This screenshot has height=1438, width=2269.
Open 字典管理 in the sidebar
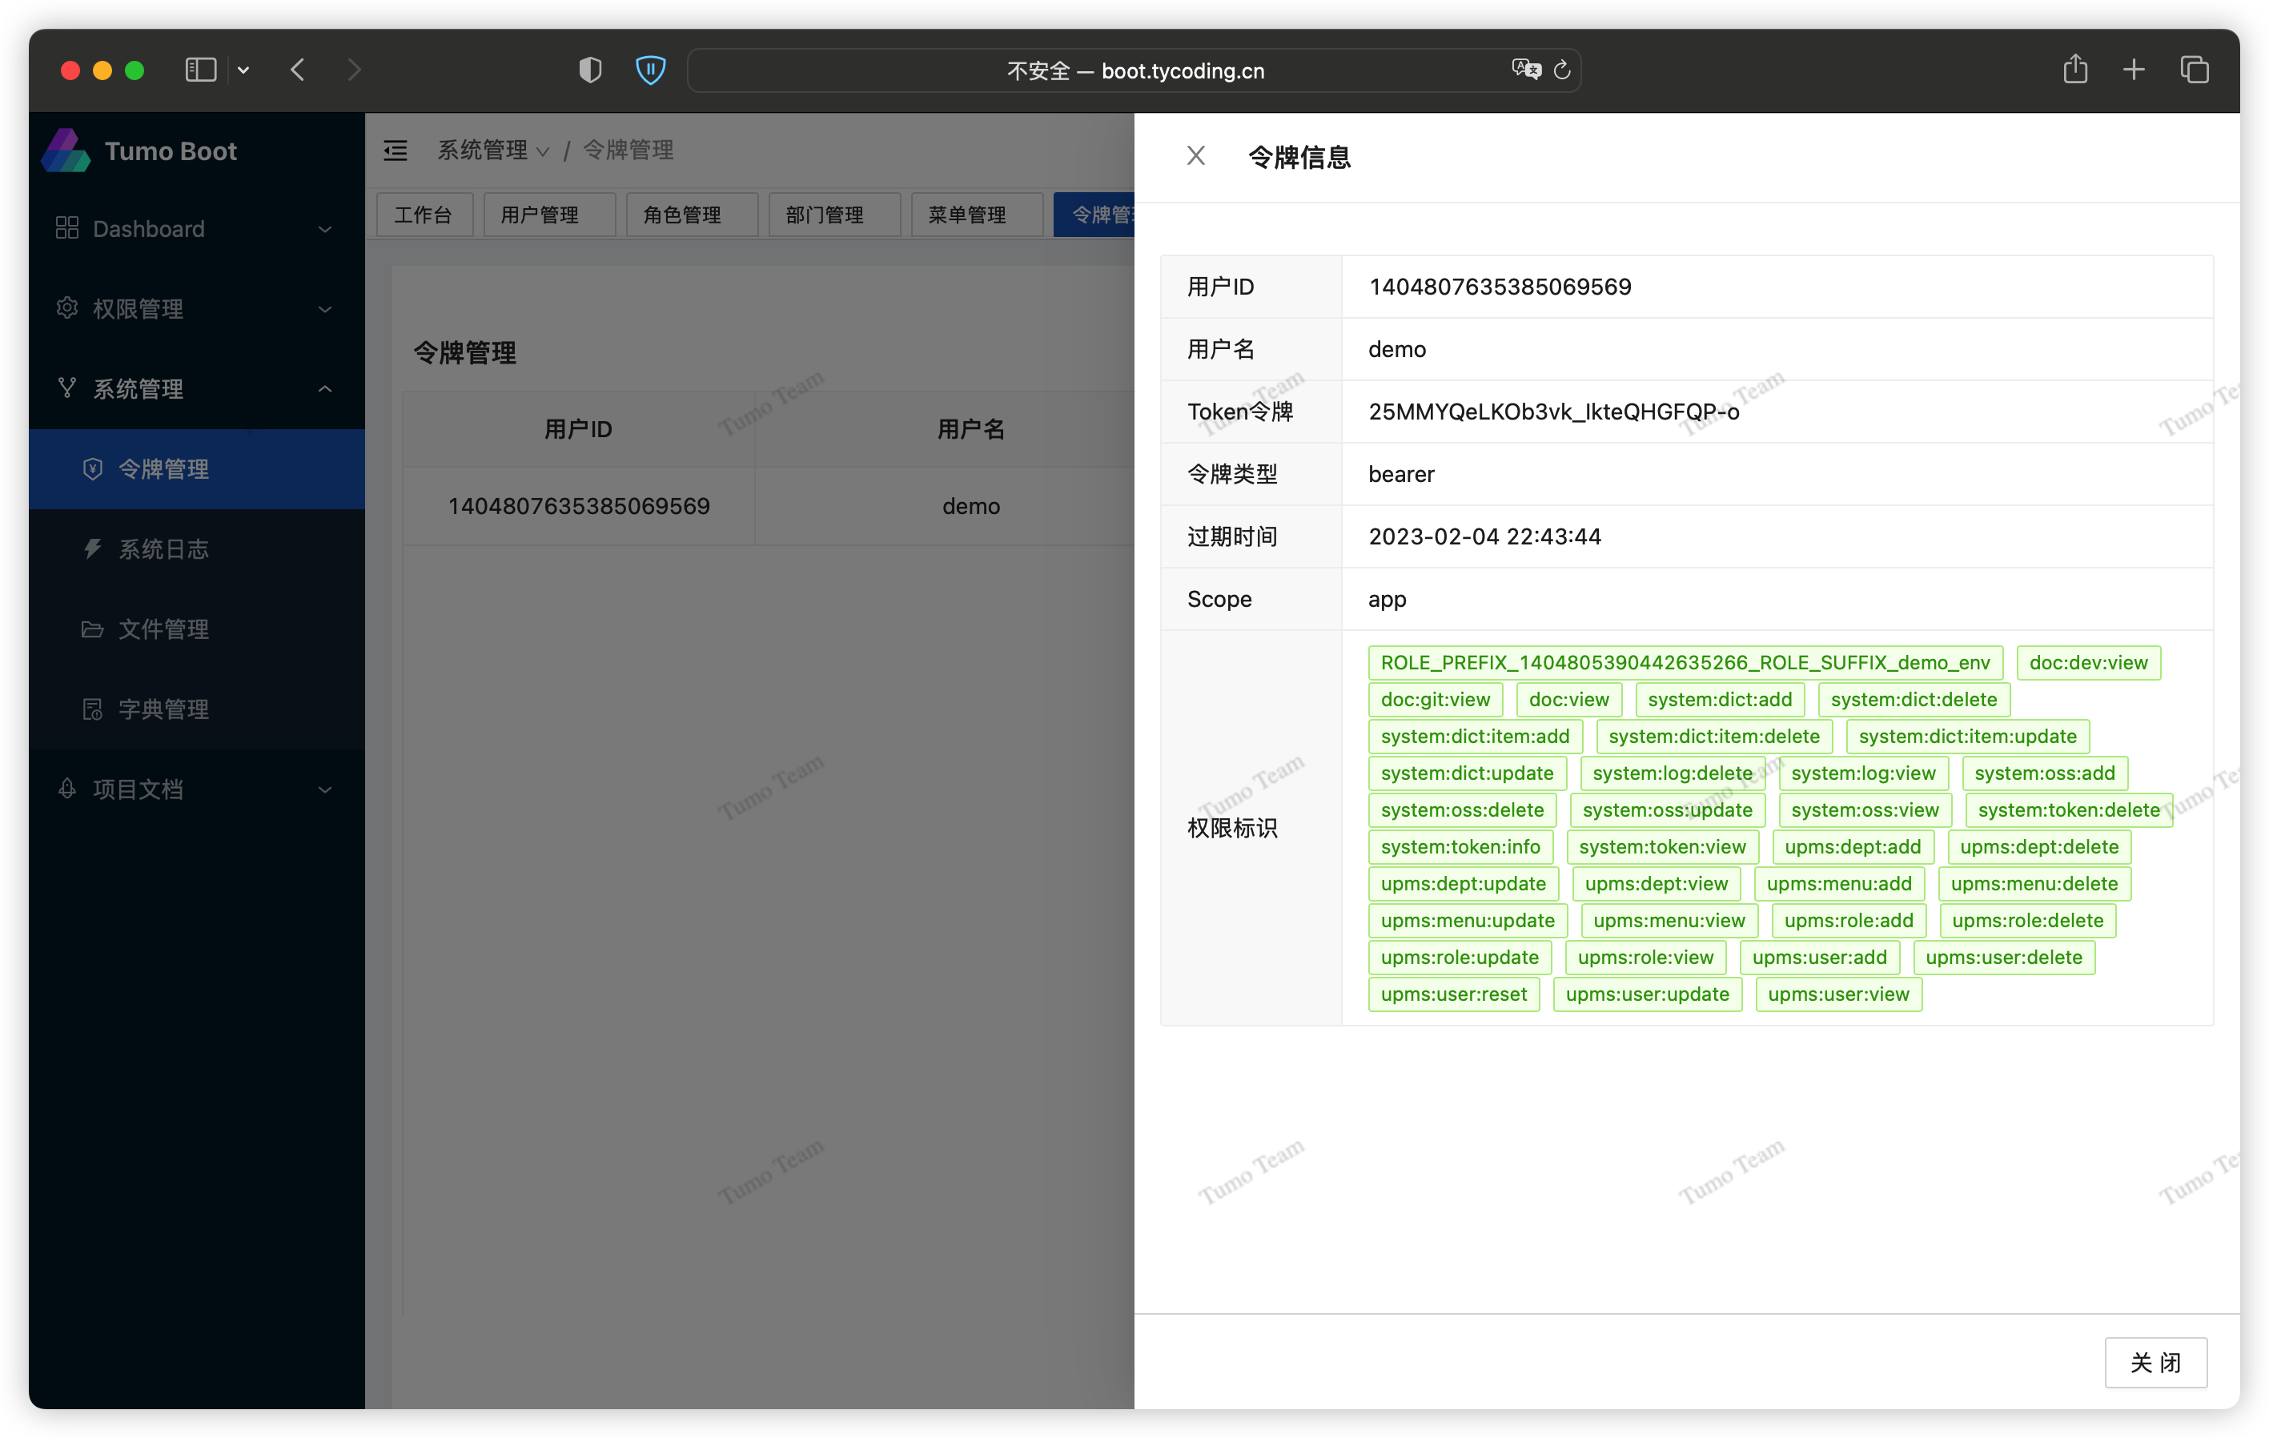[x=164, y=709]
